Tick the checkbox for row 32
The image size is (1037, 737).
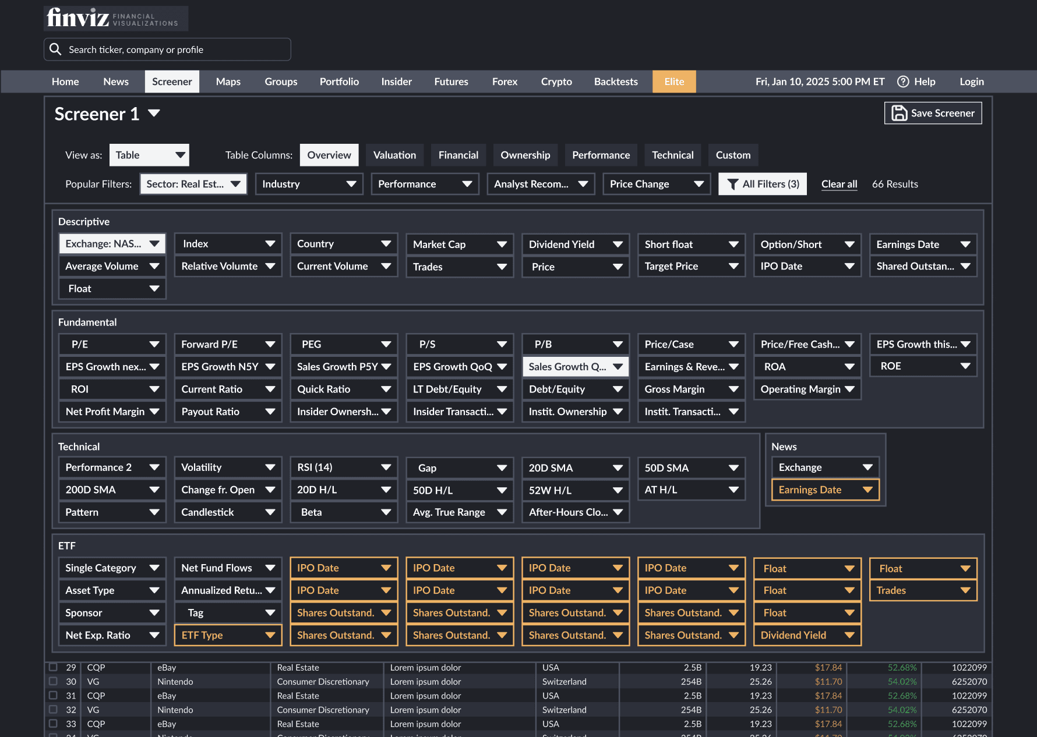coord(53,710)
